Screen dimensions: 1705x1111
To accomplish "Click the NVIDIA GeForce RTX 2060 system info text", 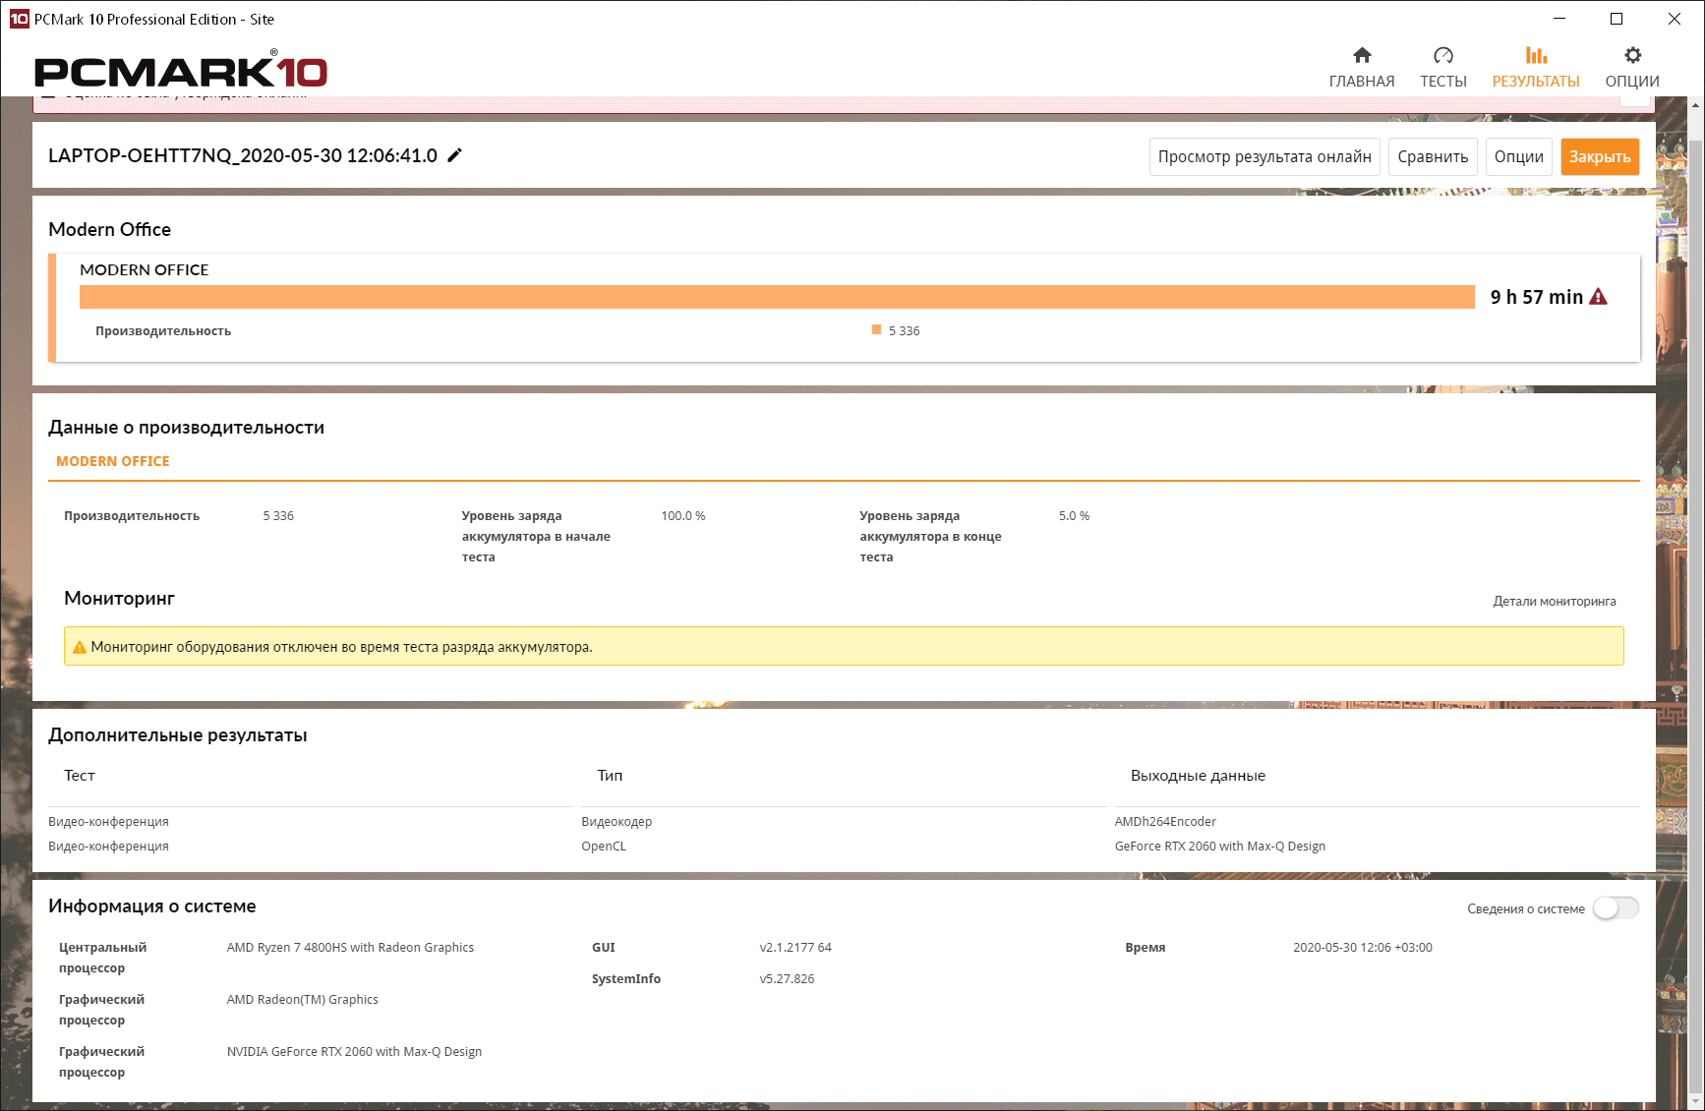I will click(354, 1052).
